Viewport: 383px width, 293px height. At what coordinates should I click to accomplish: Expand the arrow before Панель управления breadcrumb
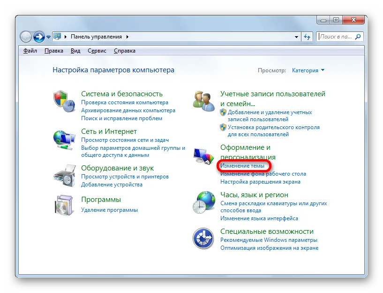coord(65,37)
